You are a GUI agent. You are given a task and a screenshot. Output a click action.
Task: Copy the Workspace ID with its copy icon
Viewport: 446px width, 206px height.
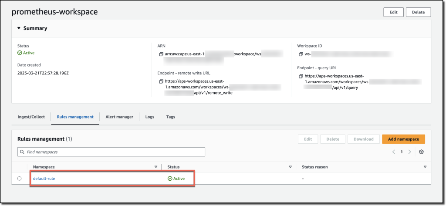pos(301,54)
